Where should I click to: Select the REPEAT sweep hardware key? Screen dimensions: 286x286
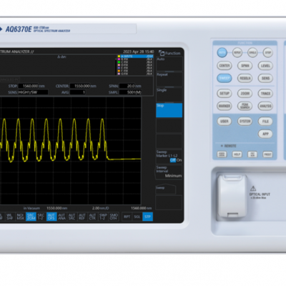(x=237, y=53)
